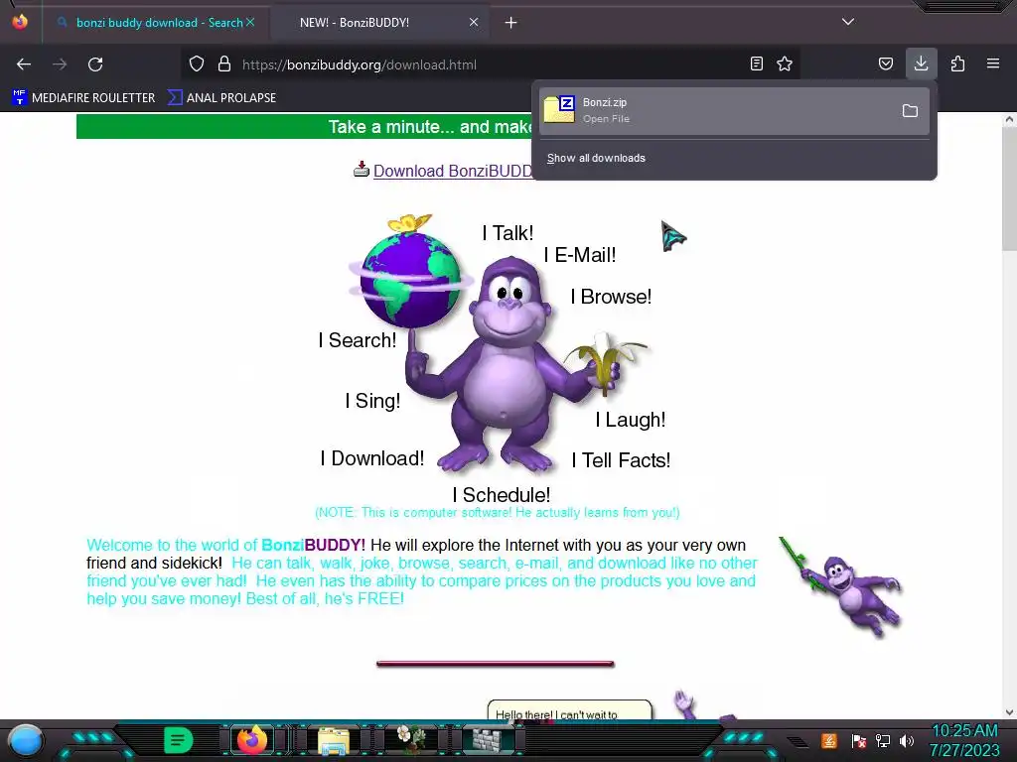The height and width of the screenshot is (762, 1017).
Task: Go back to the previous page
Action: click(x=24, y=64)
